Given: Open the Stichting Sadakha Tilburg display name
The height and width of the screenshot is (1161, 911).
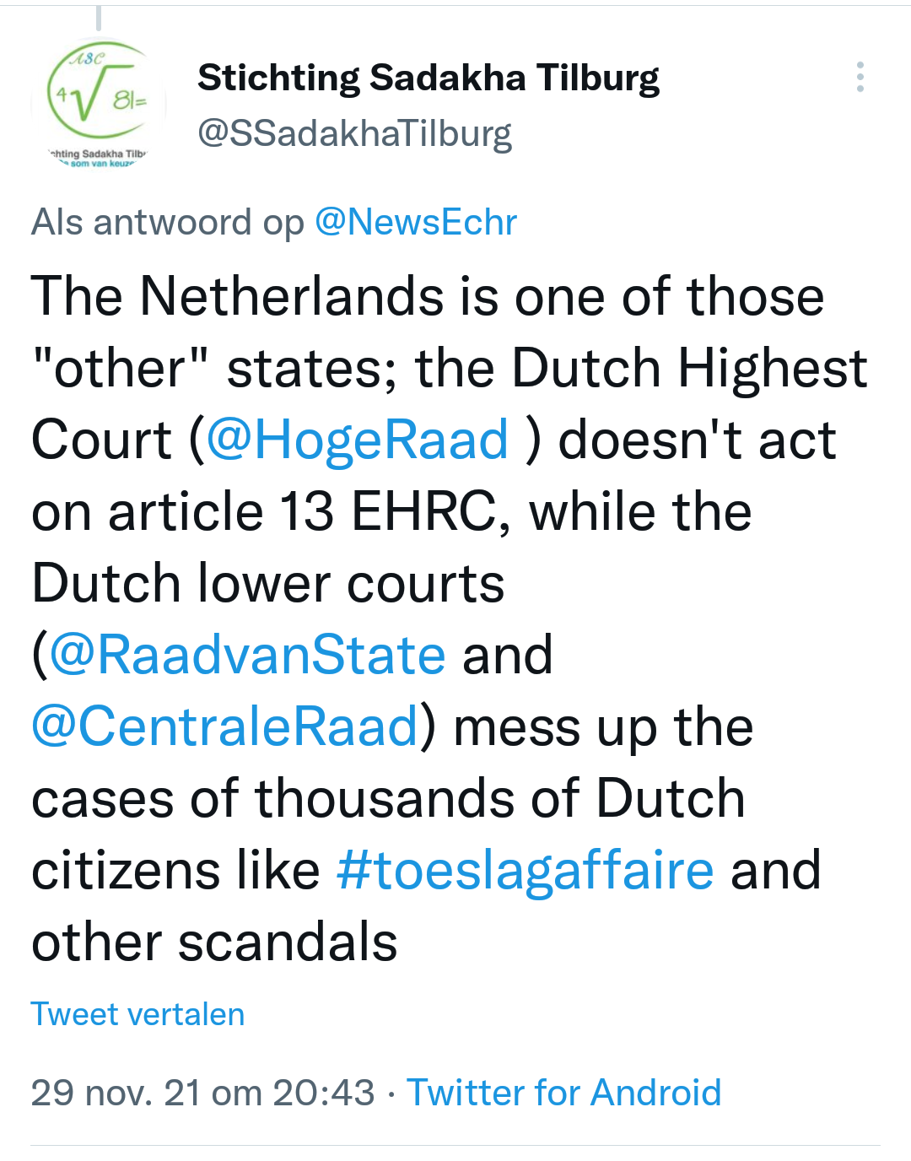Looking at the screenshot, I should coord(428,78).
